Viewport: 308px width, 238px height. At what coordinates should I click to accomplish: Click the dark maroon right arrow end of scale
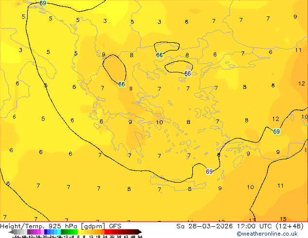pos(140,232)
